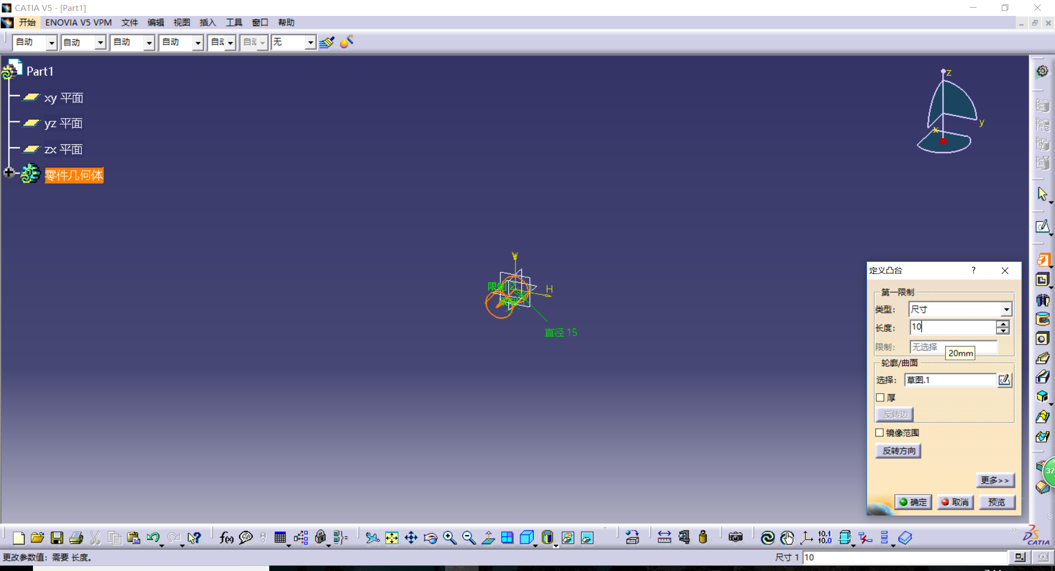Click the 更多>> button
Viewport: 1055px width, 571px height.
pyautogui.click(x=995, y=480)
